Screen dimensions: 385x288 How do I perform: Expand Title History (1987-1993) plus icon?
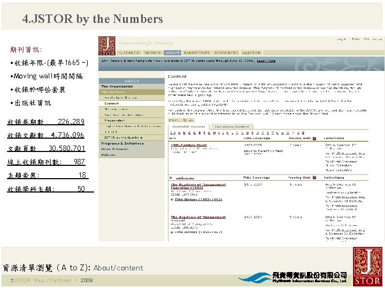pyautogui.click(x=172, y=199)
